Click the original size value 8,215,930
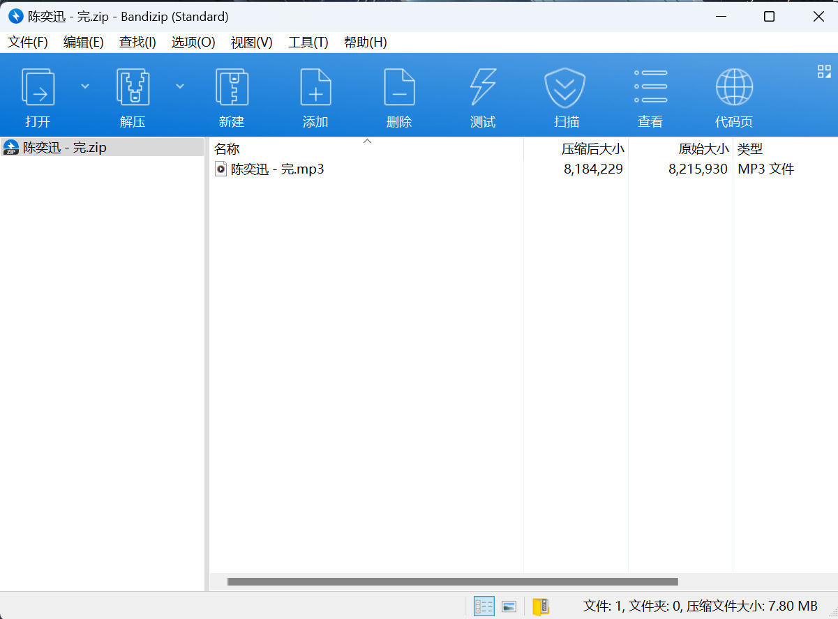 click(698, 169)
